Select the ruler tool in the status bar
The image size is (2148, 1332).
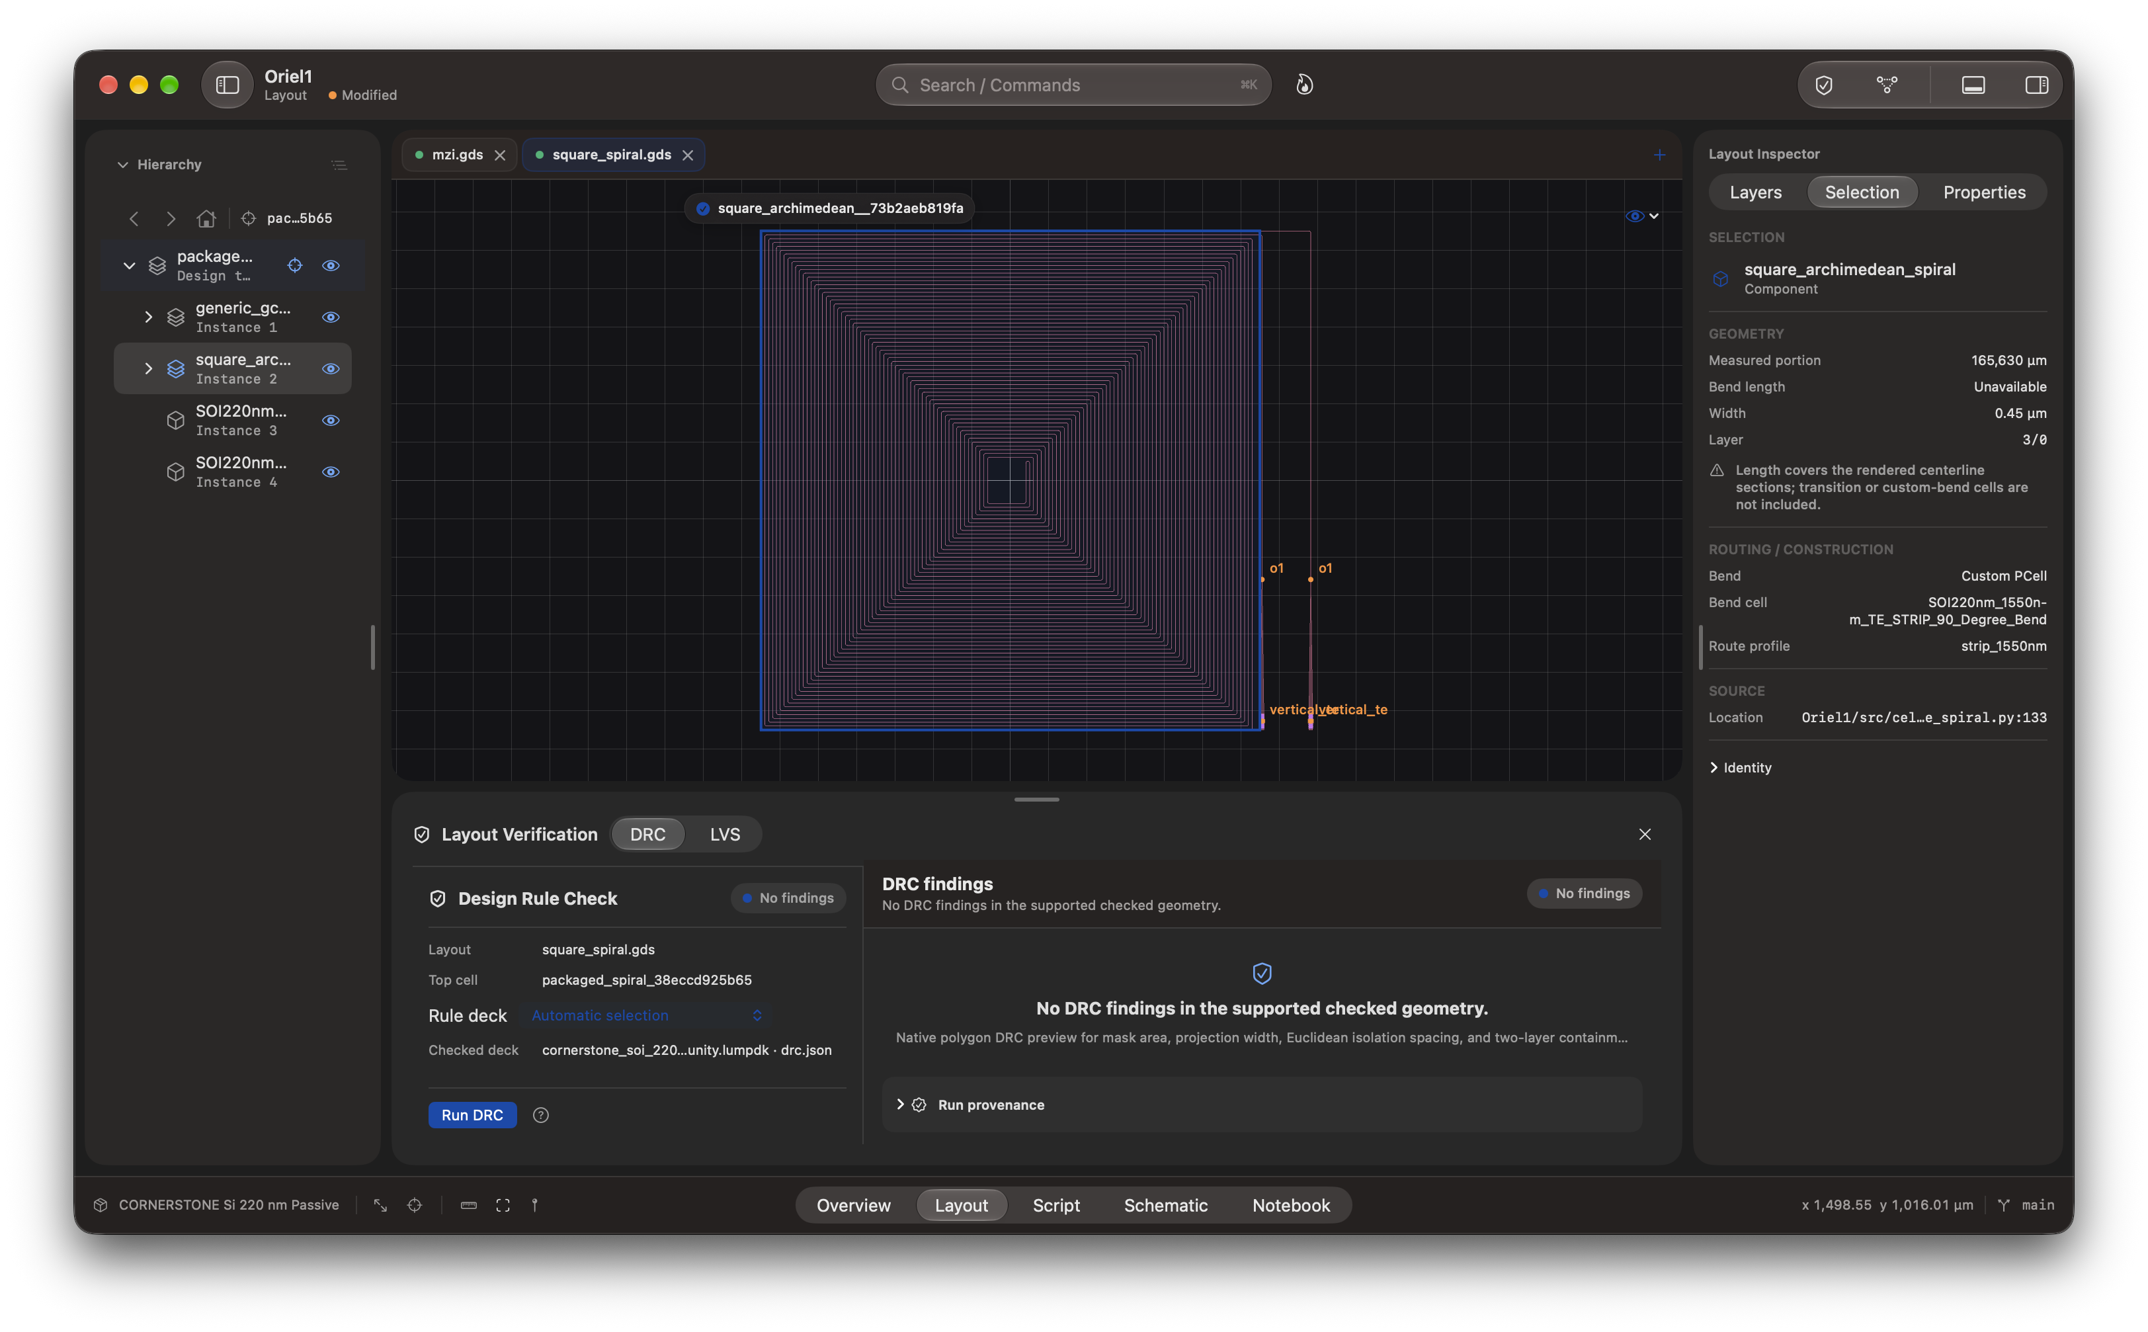[x=468, y=1205]
